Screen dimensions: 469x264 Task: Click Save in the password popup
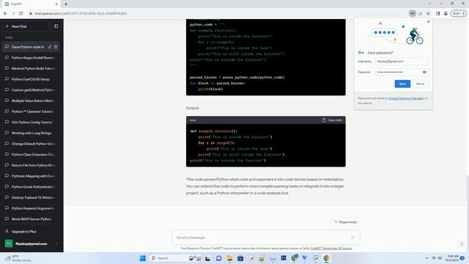coord(402,84)
